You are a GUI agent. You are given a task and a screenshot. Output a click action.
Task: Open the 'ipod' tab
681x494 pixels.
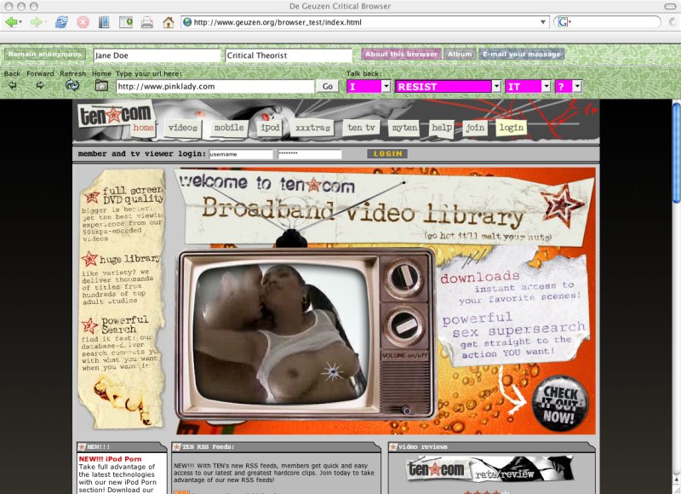click(x=270, y=128)
